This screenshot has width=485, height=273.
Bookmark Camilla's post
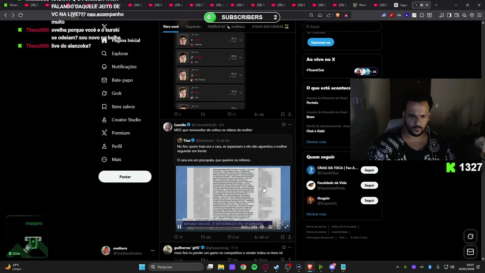[283, 237]
